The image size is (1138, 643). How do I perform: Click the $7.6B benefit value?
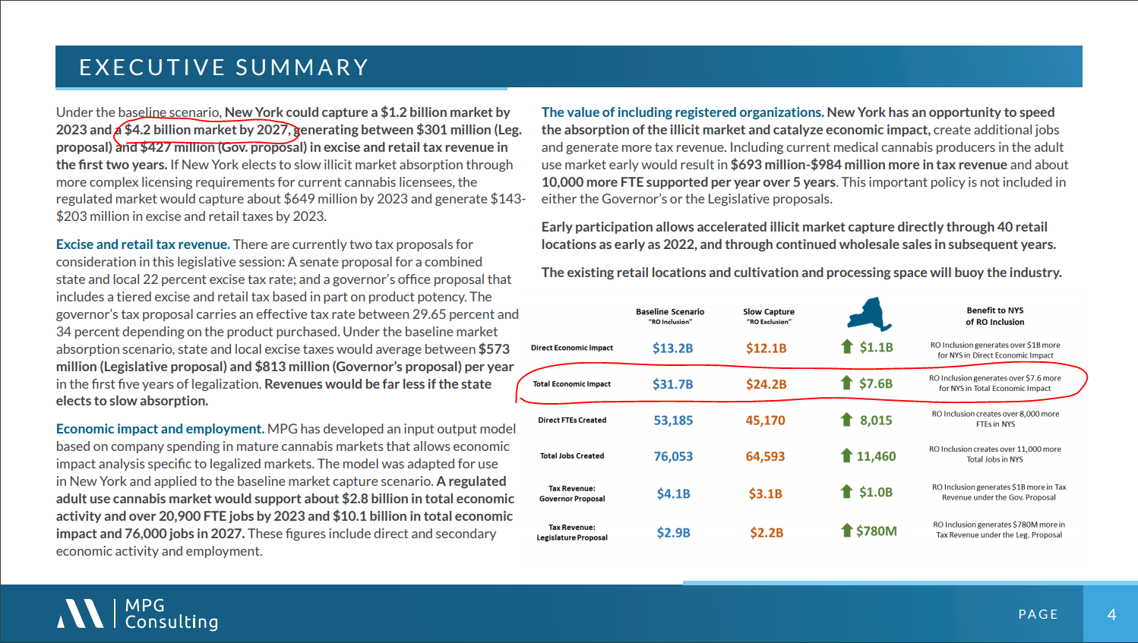click(876, 383)
